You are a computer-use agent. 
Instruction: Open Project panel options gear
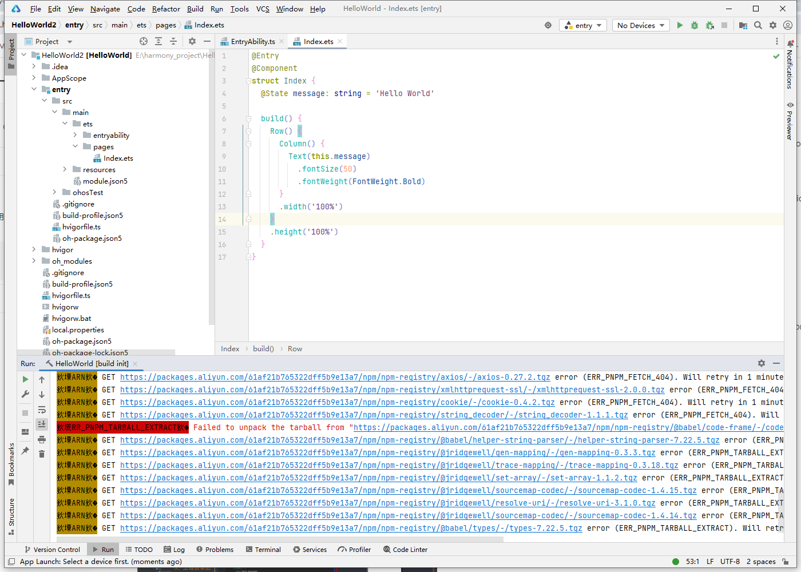pos(192,41)
